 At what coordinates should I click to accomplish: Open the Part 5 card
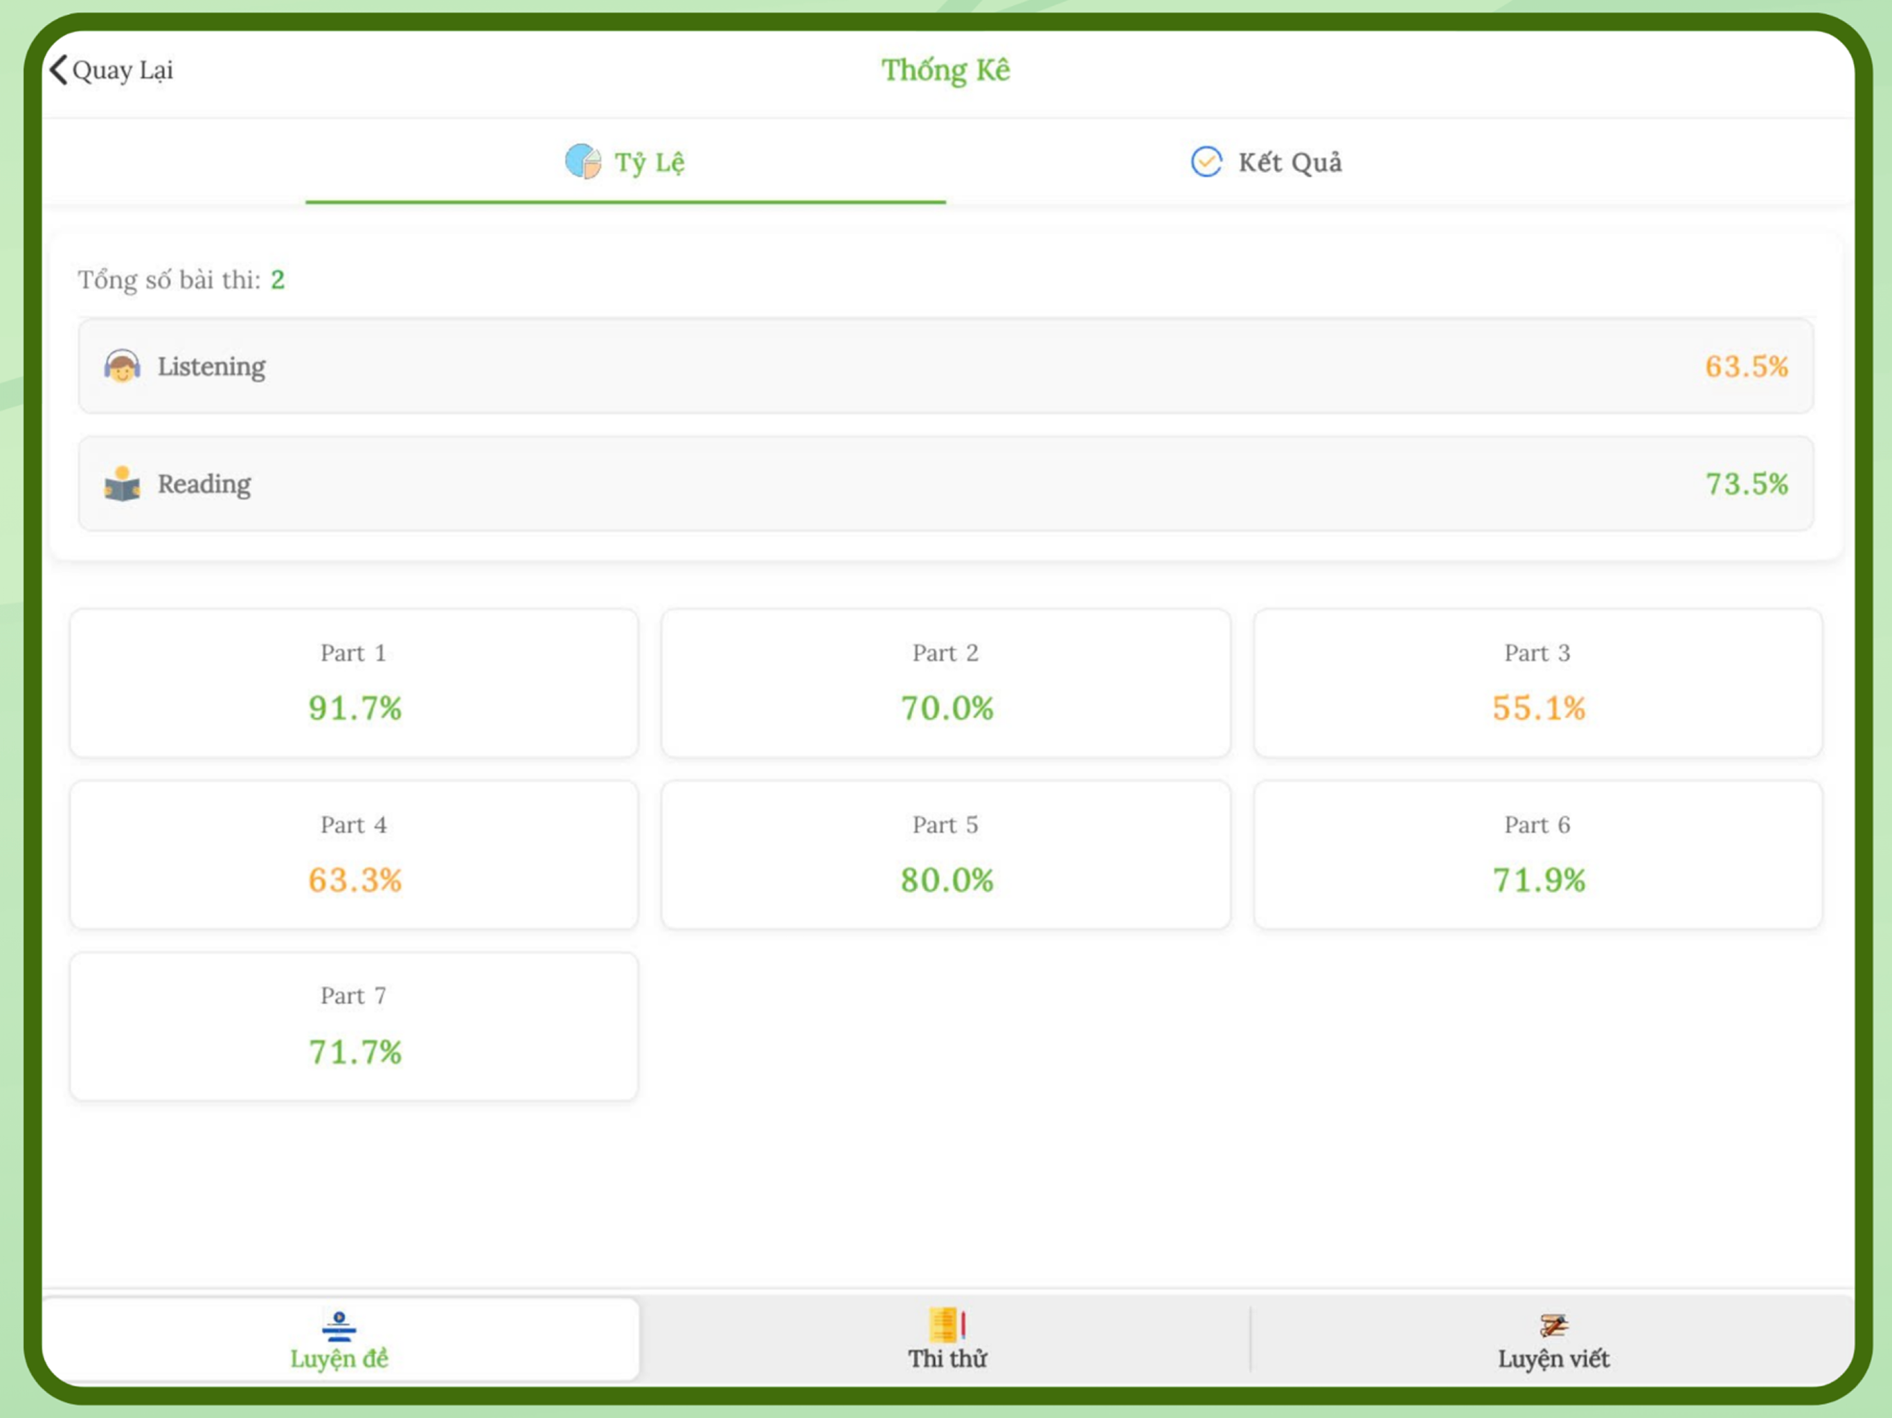click(x=946, y=854)
